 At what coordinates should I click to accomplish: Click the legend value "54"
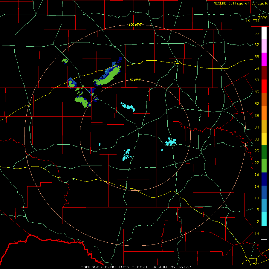coord(257,68)
